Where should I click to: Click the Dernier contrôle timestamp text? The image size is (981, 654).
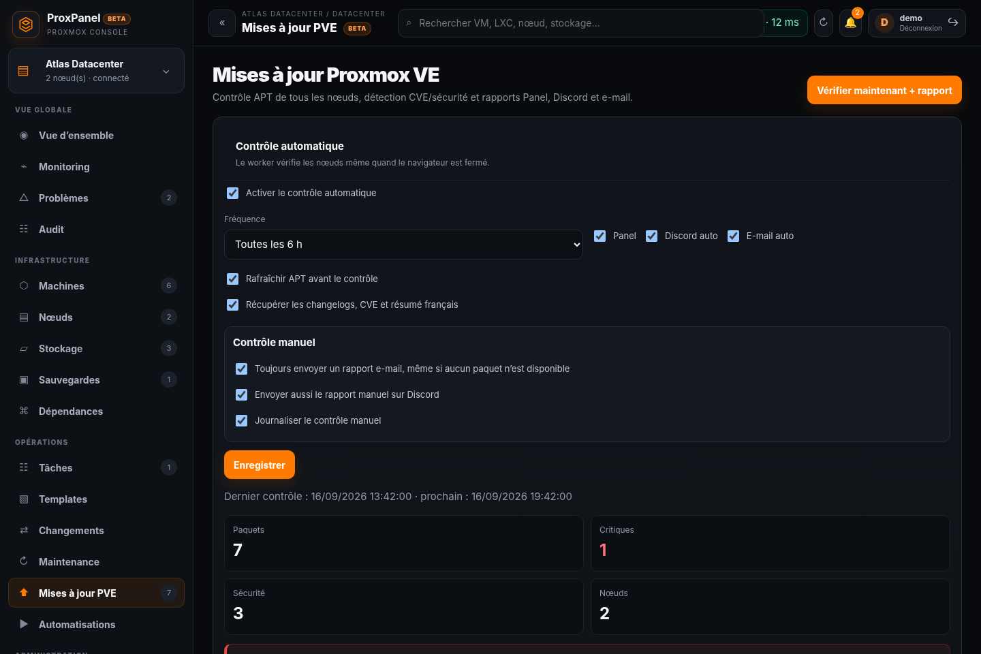pyautogui.click(x=398, y=497)
